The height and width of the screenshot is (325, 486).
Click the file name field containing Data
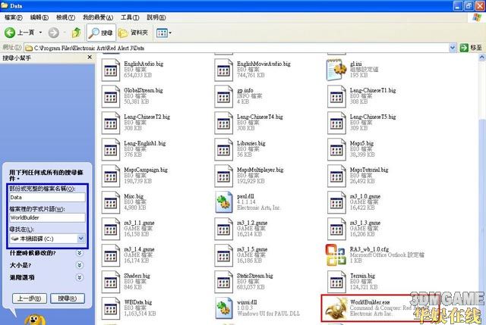click(47, 197)
